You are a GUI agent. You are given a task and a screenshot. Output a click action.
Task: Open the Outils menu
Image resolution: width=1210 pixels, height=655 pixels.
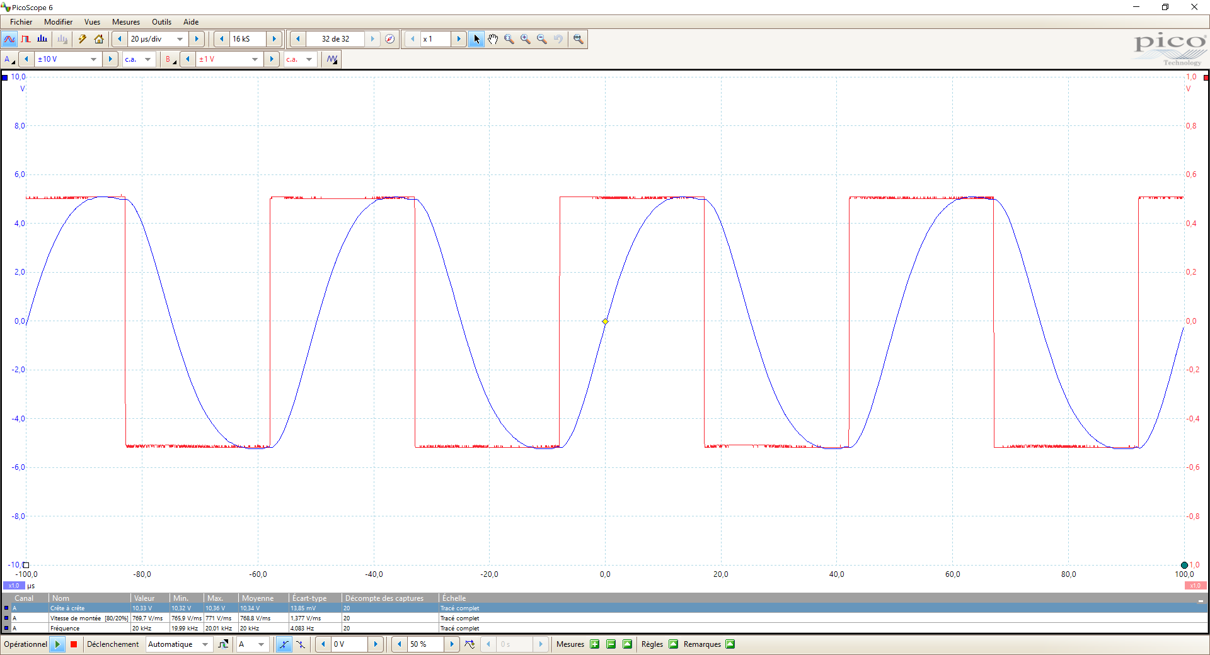(161, 22)
